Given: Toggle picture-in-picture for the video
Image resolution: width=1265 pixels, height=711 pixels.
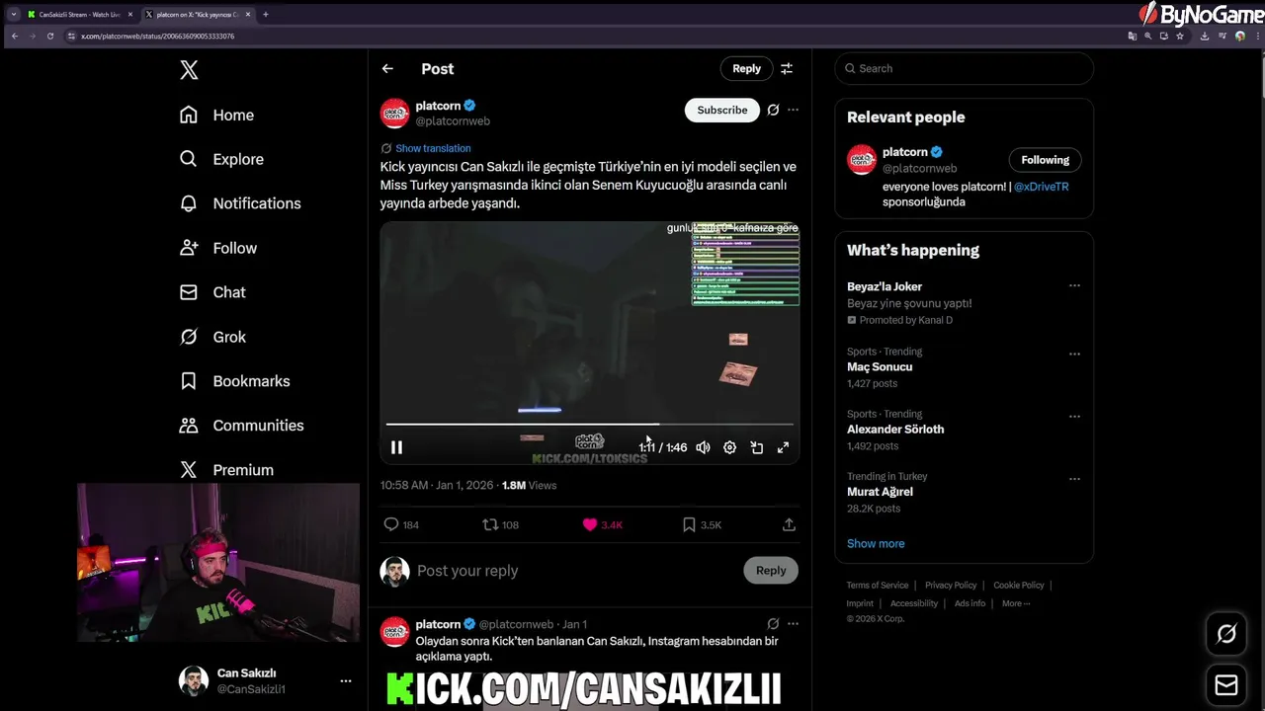Looking at the screenshot, I should 756,447.
